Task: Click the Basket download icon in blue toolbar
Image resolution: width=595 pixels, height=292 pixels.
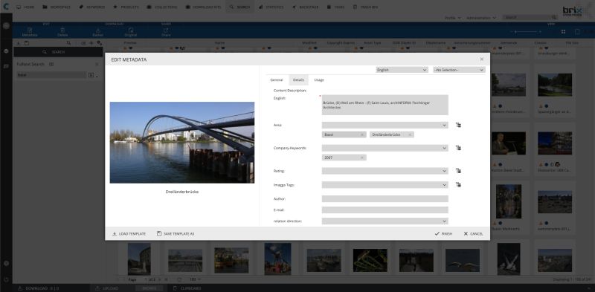Action: [x=98, y=30]
